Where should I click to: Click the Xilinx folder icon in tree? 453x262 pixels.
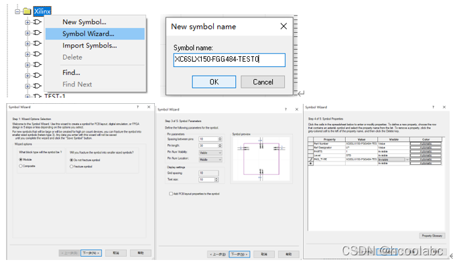point(27,11)
